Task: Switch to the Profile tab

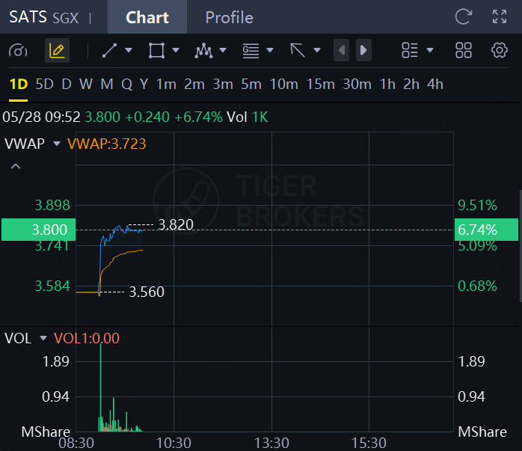Action: [229, 17]
